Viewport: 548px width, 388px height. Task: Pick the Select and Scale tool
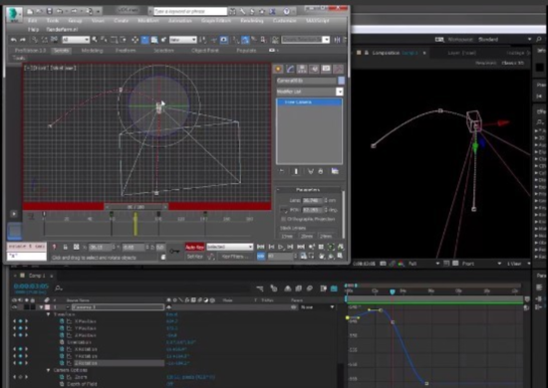pos(154,40)
